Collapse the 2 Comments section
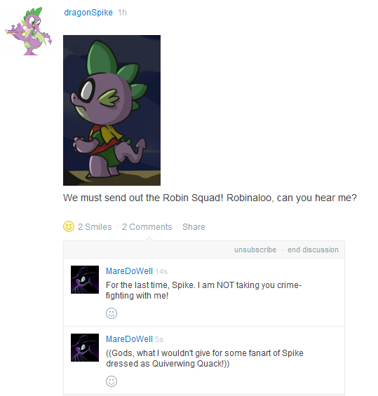The width and height of the screenshot is (378, 396). coord(147,227)
